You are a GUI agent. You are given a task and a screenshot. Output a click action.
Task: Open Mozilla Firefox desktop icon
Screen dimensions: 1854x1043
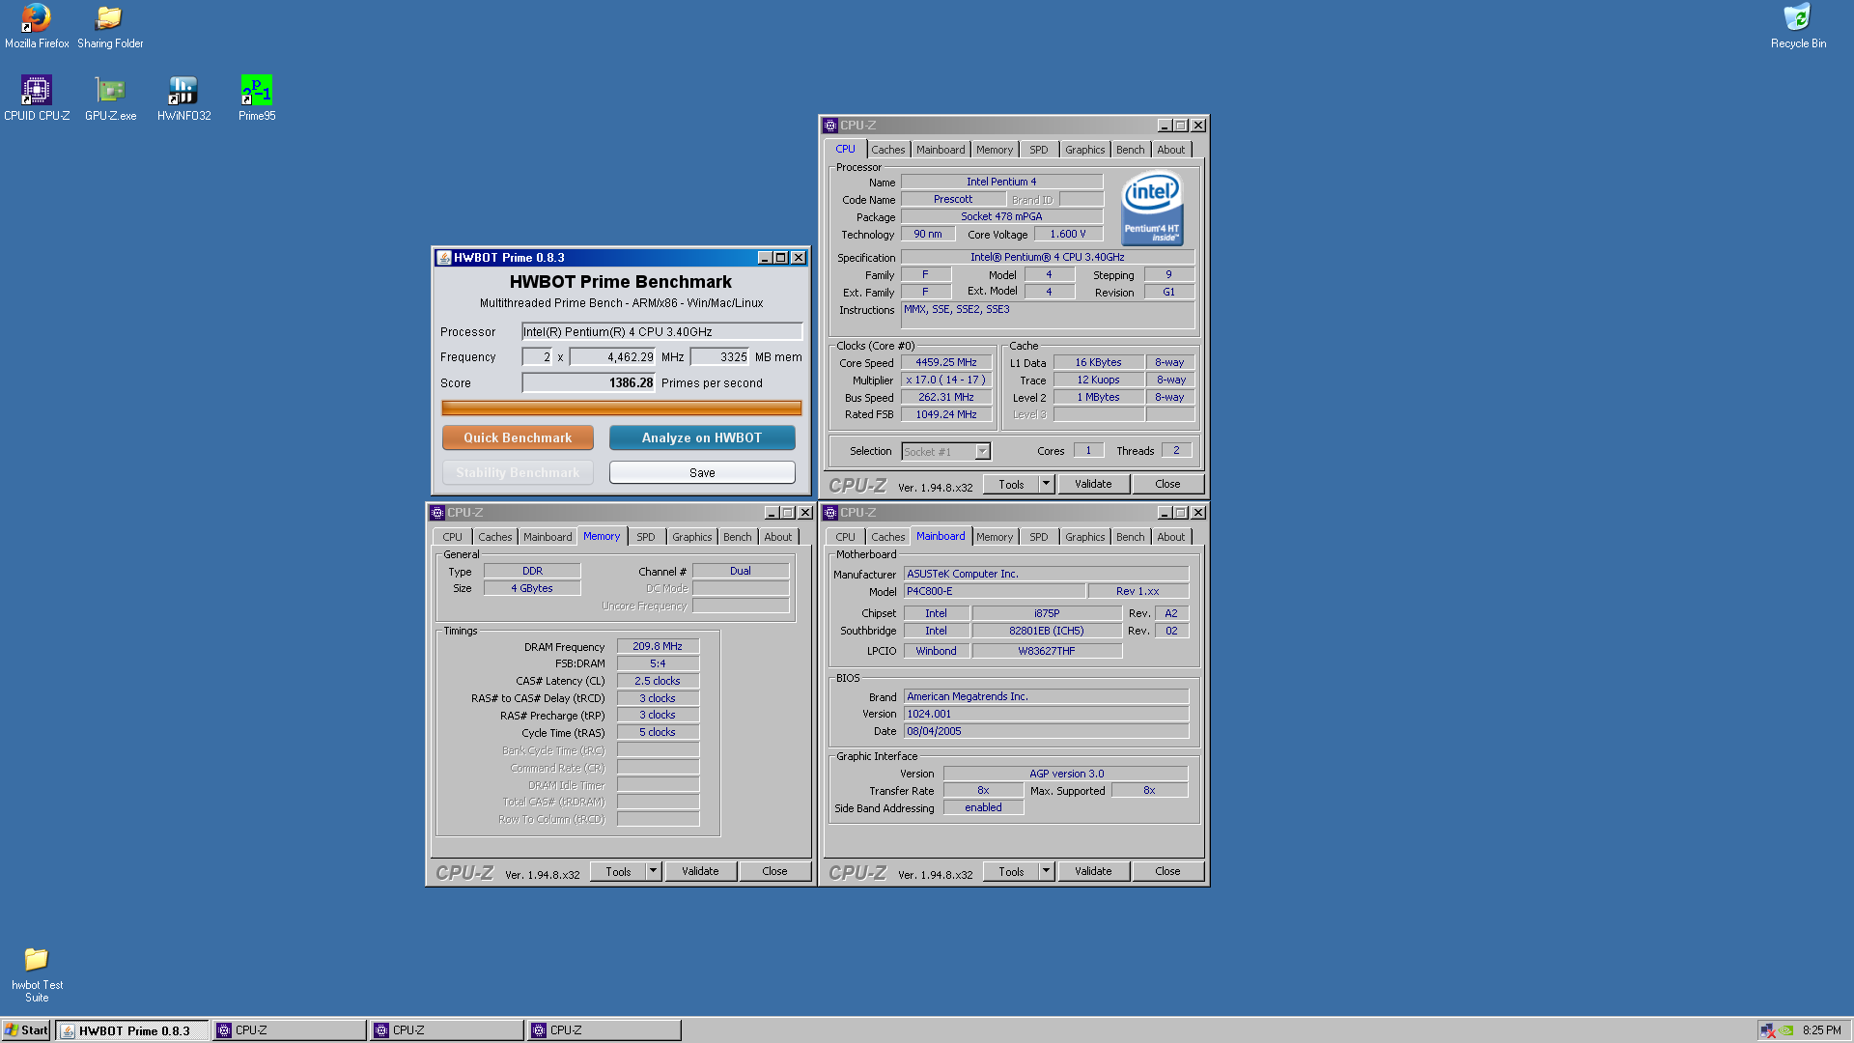pos(37,26)
